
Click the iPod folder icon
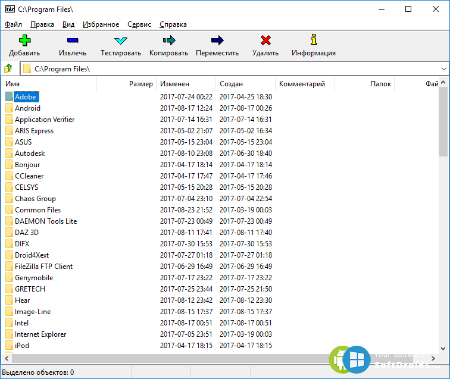[x=9, y=346]
